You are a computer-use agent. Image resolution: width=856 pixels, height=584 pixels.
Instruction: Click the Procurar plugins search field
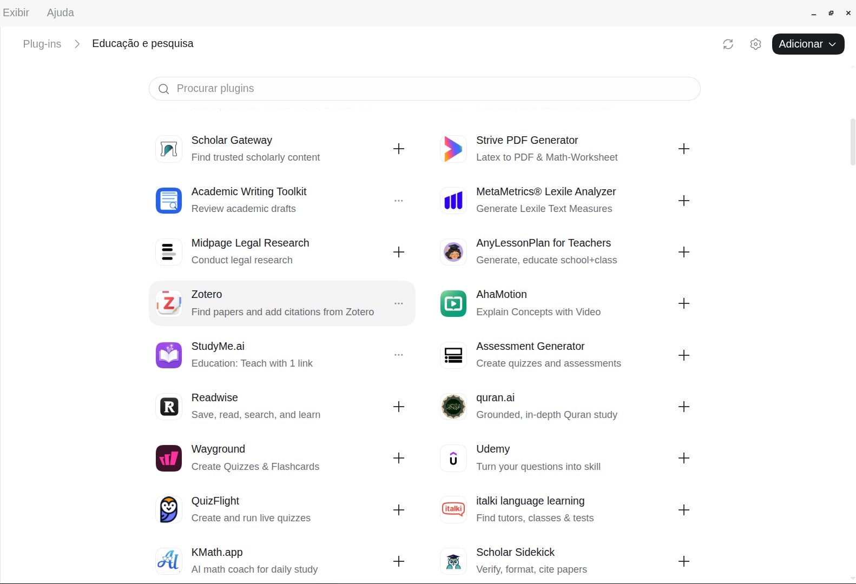(x=425, y=89)
